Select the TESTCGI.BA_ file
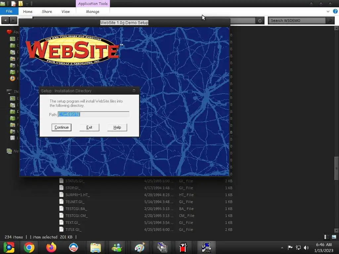 coord(76,209)
